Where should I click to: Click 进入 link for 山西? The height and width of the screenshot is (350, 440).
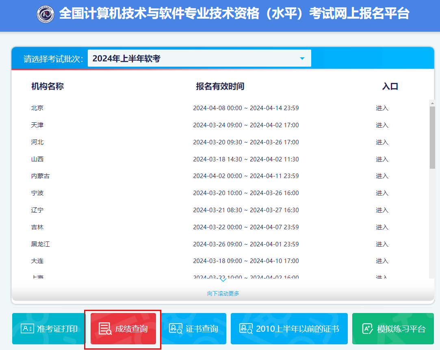pyautogui.click(x=382, y=159)
